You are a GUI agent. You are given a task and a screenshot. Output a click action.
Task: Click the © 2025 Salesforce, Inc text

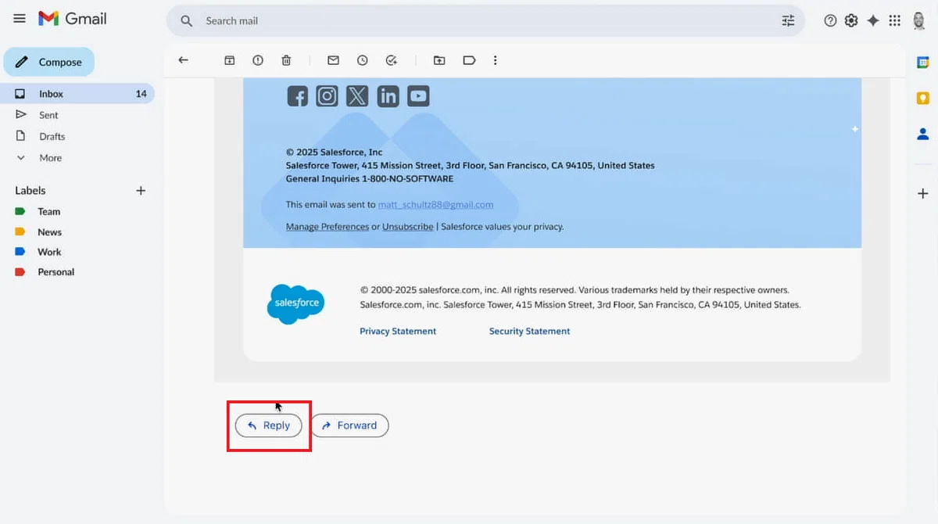tap(335, 153)
